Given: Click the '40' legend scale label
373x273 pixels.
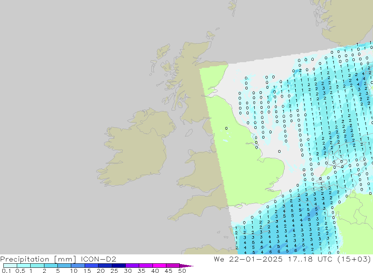Looking at the screenshot, I should [x=155, y=271].
